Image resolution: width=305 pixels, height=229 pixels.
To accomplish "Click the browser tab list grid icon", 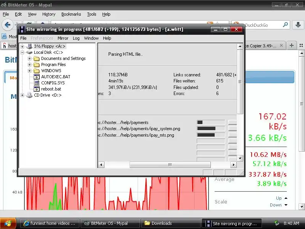I will [x=301, y=45].
